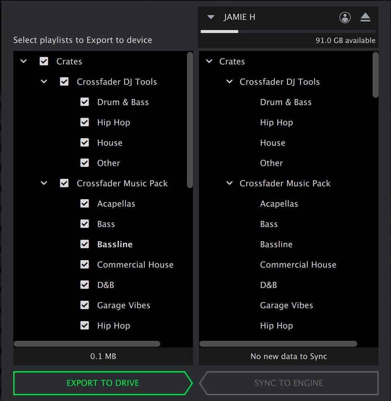Click the user profile icon
The width and height of the screenshot is (391, 401).
point(345,17)
